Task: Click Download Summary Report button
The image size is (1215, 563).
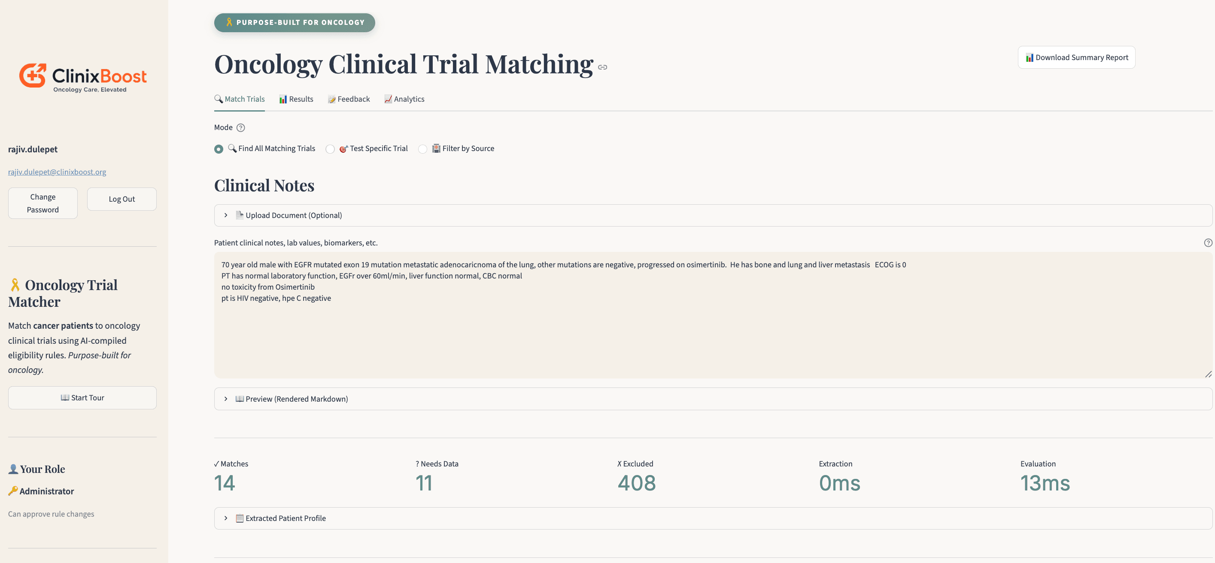Action: tap(1076, 58)
